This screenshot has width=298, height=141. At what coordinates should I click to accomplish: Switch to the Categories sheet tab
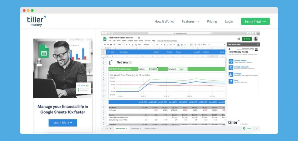click(135, 128)
